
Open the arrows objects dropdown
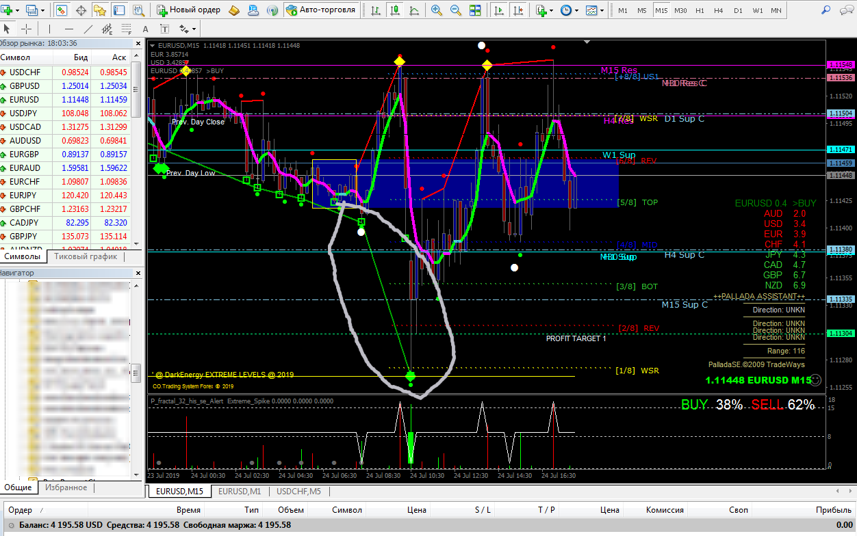click(187, 29)
